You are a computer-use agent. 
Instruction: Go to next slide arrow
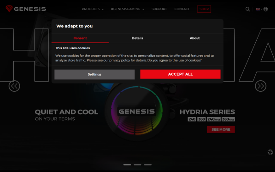(260, 86)
